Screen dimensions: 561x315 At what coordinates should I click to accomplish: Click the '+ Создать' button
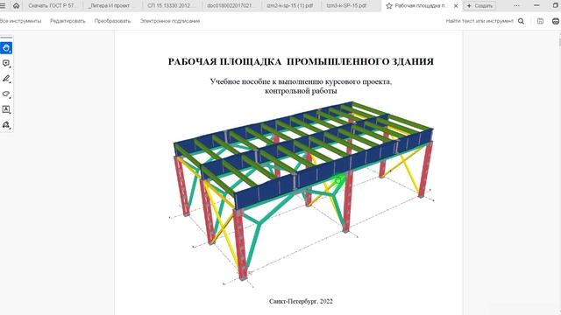(479, 6)
